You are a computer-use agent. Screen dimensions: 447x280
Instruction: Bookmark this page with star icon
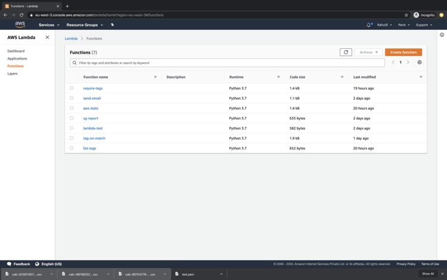click(406, 15)
